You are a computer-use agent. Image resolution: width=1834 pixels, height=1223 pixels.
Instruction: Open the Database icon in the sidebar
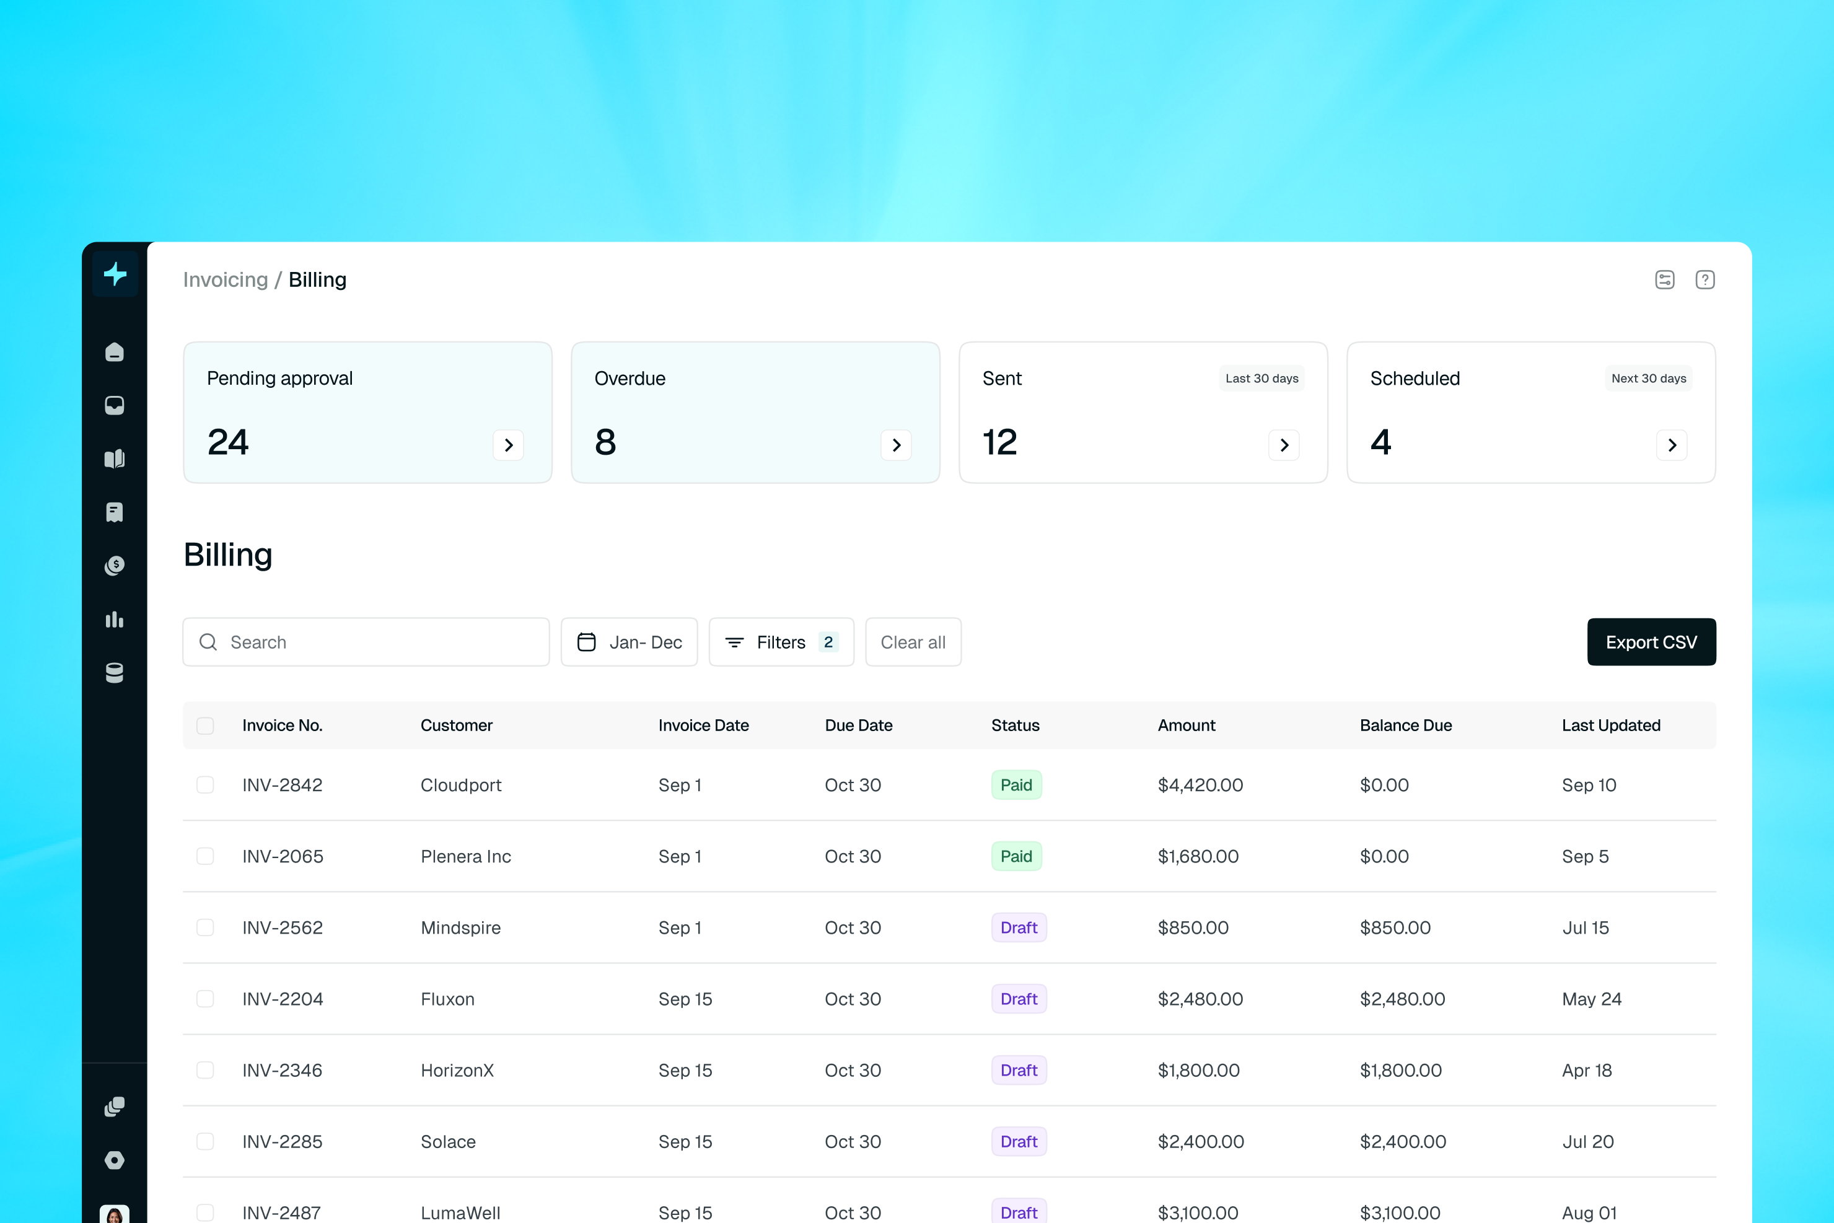tap(115, 672)
